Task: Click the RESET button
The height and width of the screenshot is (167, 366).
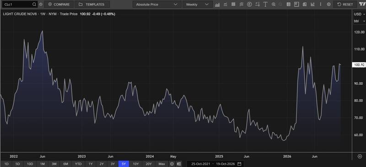Action: coord(345,5)
